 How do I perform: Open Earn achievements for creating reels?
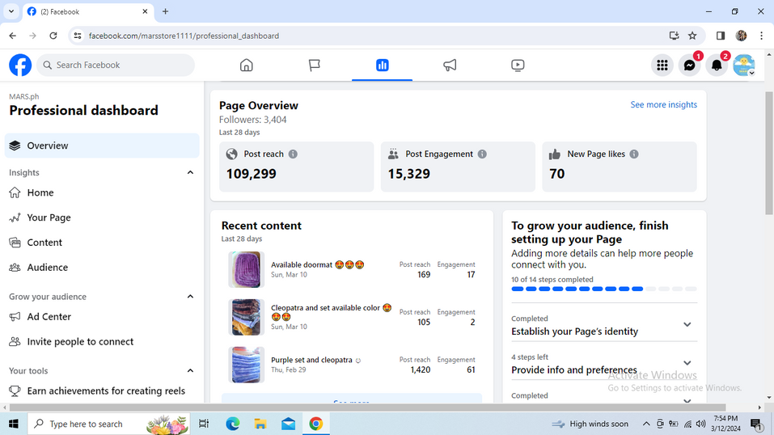[102, 391]
